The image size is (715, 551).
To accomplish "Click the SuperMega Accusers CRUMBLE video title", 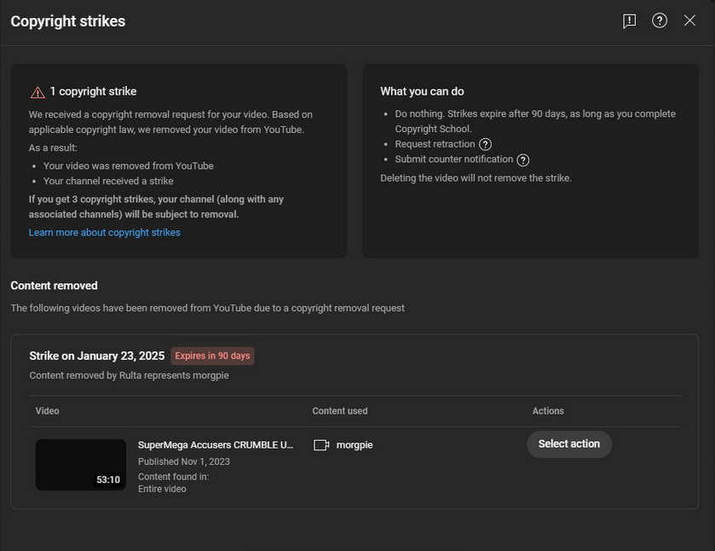I will [x=216, y=445].
